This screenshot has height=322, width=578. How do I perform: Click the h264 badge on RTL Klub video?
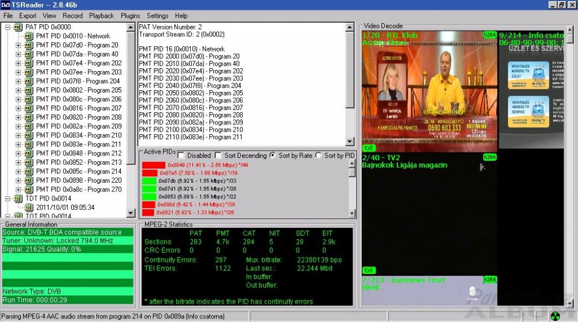pos(490,35)
